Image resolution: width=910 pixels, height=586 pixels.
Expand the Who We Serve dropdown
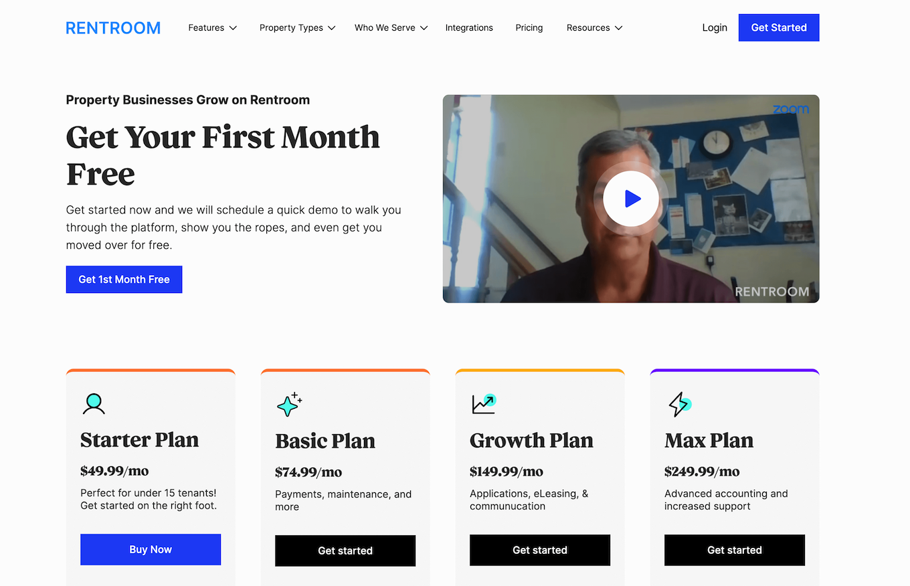point(391,27)
